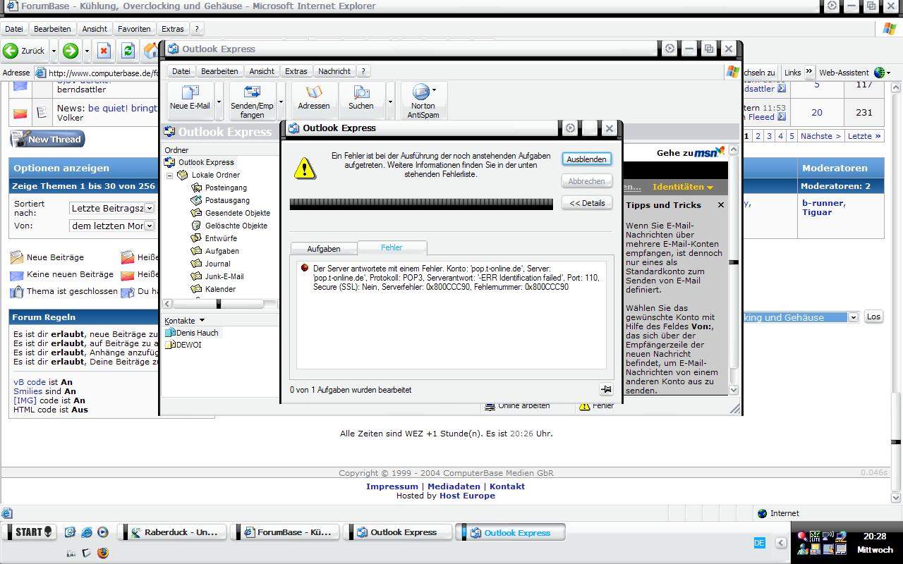
Task: Open Favoriten menu in Internet Explorer
Action: point(134,29)
